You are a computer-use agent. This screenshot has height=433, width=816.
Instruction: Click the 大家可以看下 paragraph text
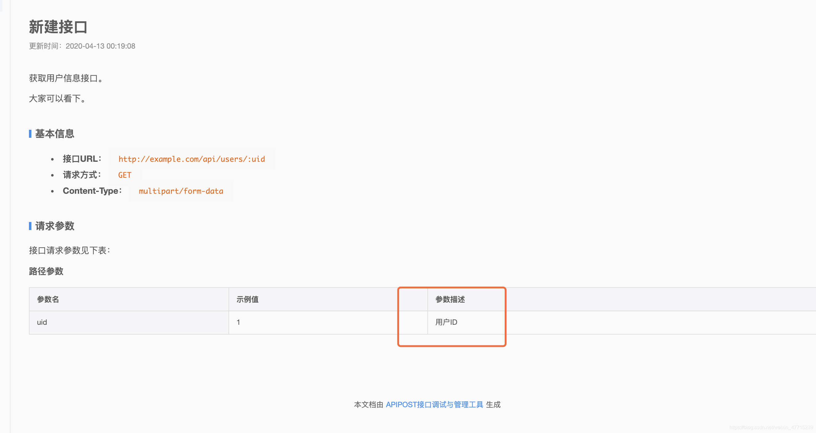pyautogui.click(x=57, y=99)
